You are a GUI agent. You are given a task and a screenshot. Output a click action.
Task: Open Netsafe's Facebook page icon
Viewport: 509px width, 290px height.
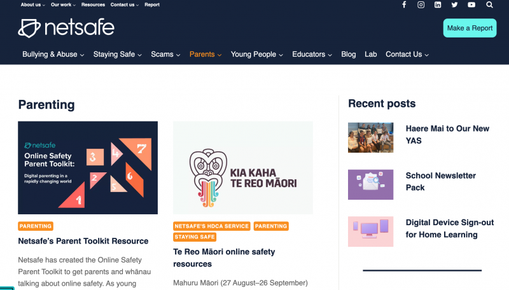pyautogui.click(x=404, y=5)
